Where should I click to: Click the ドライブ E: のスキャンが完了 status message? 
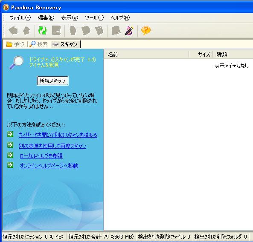pos(62,63)
